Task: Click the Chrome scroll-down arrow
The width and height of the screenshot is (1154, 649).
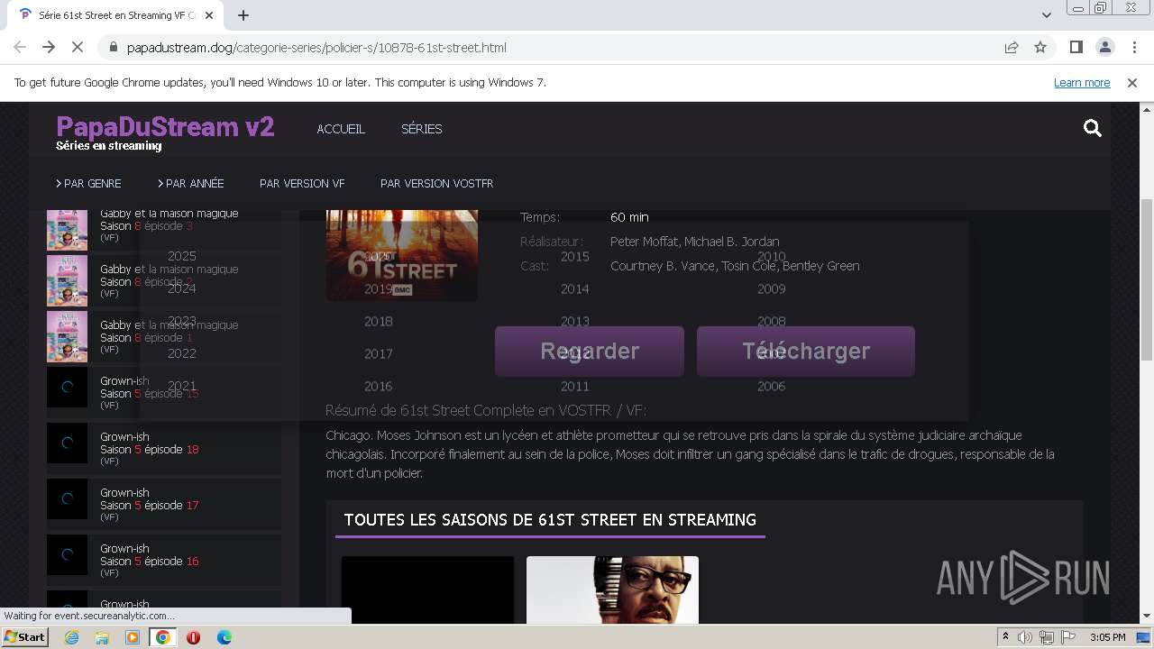Action: [1147, 617]
